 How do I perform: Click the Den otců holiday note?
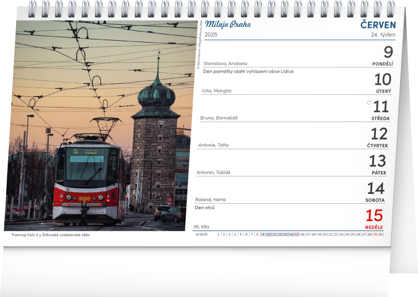tap(205, 208)
